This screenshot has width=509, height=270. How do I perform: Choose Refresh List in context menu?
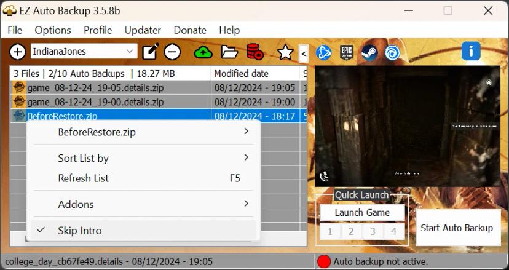pyautogui.click(x=143, y=178)
